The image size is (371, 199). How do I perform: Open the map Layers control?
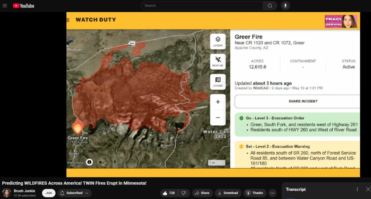[x=218, y=41]
